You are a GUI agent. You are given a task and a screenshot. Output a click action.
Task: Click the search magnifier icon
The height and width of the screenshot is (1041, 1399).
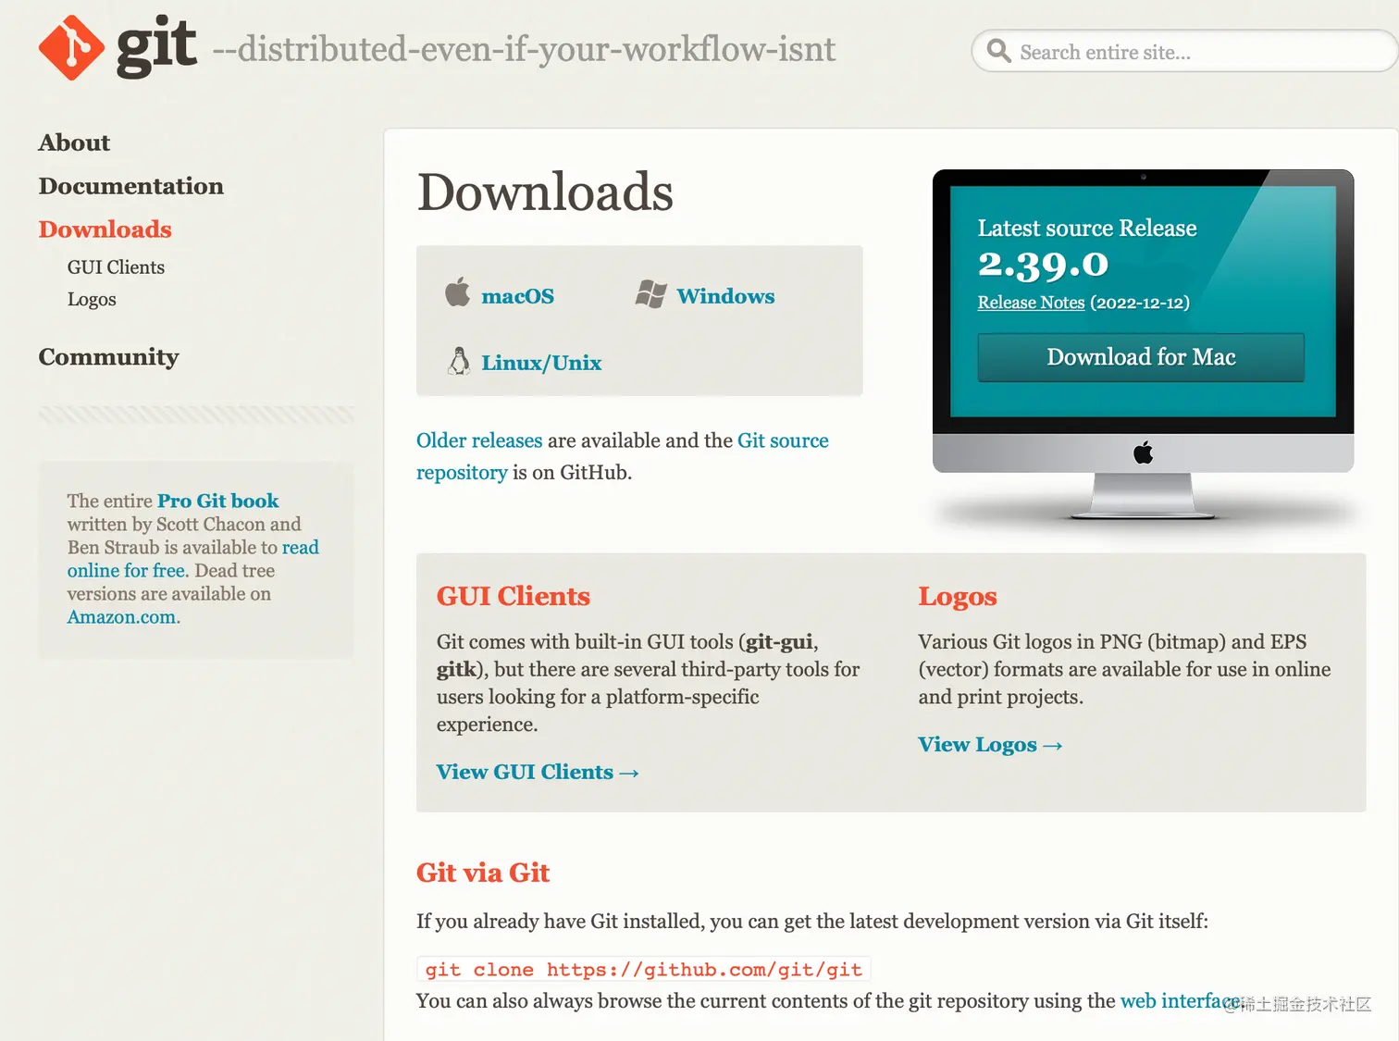click(998, 51)
